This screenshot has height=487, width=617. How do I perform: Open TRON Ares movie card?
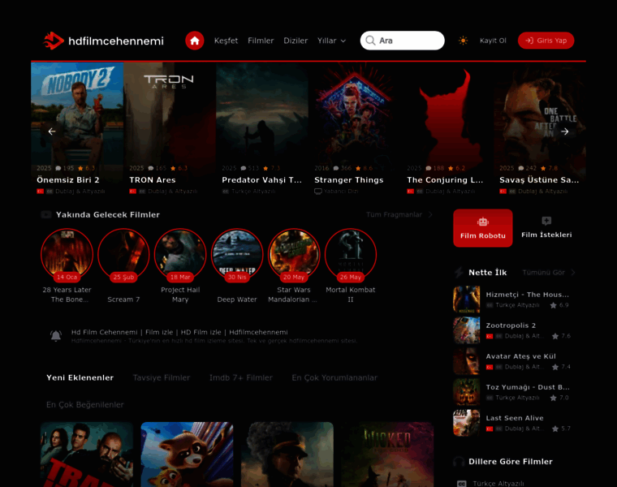(x=170, y=130)
